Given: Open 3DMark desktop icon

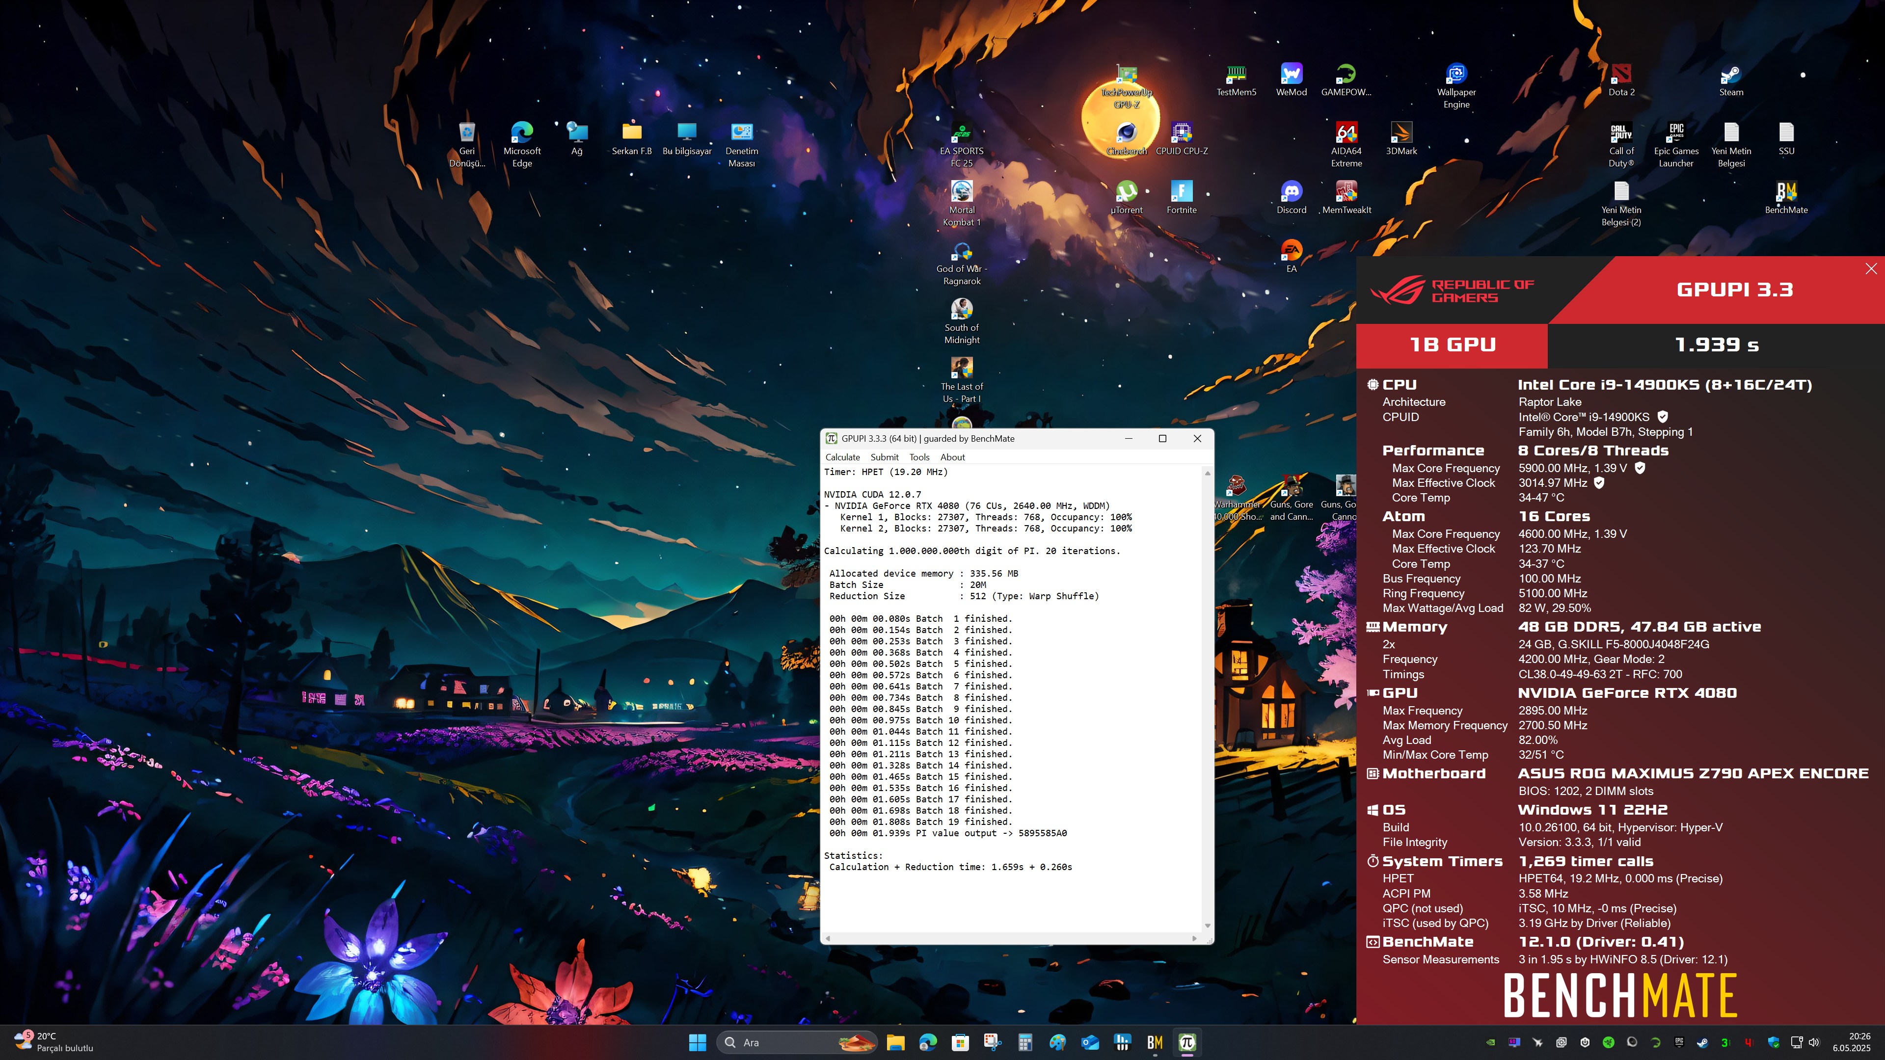Looking at the screenshot, I should click(1400, 138).
